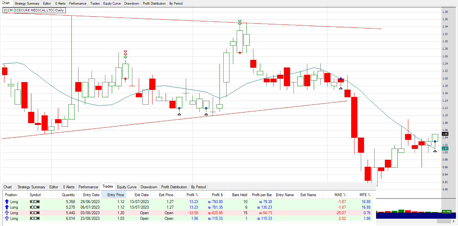Click the green exit triangles at the 1.36 peak
The height and width of the screenshot is (226, 458).
pos(240,22)
